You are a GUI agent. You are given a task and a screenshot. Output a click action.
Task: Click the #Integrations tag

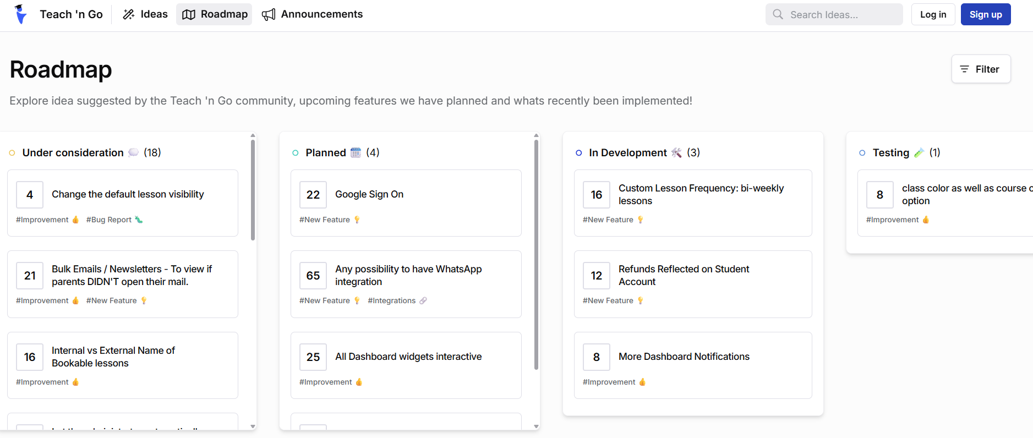397,300
